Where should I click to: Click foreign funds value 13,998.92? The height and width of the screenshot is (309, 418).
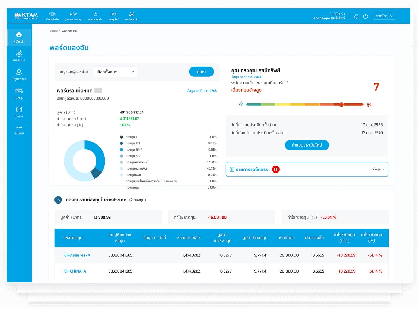coord(102,217)
